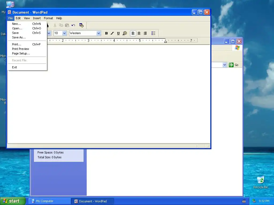This screenshot has height=205, width=274.
Task: Open the Recycle Bin desktop icon
Action: [x=261, y=182]
